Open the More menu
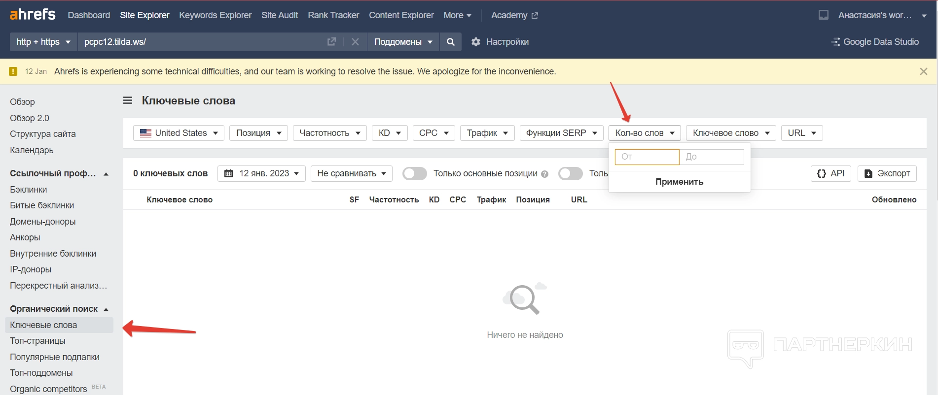Image resolution: width=938 pixels, height=395 pixels. pos(457,15)
